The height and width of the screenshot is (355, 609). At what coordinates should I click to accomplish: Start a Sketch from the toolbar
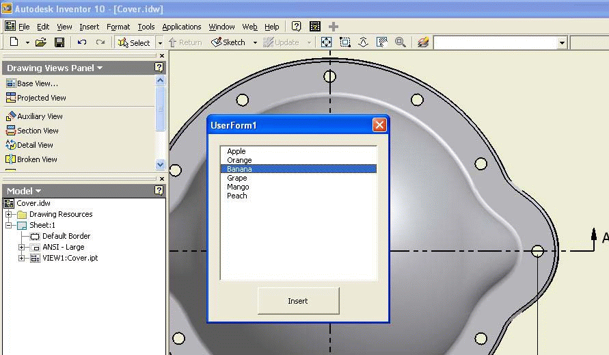point(228,42)
